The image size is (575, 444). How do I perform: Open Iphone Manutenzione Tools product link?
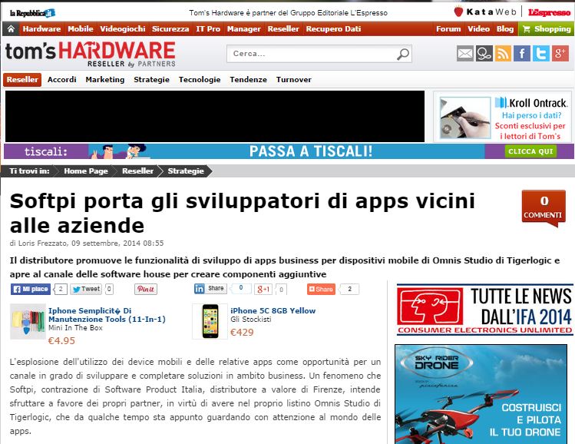coord(107,315)
